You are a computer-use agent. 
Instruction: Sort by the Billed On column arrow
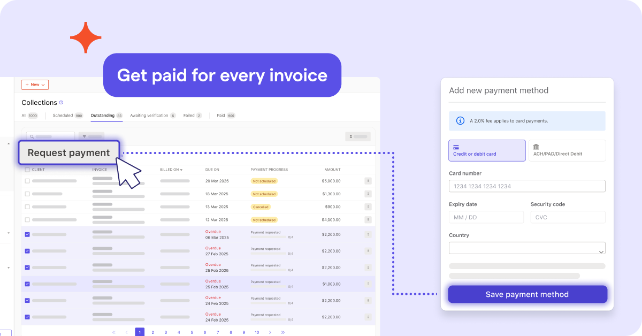point(181,170)
